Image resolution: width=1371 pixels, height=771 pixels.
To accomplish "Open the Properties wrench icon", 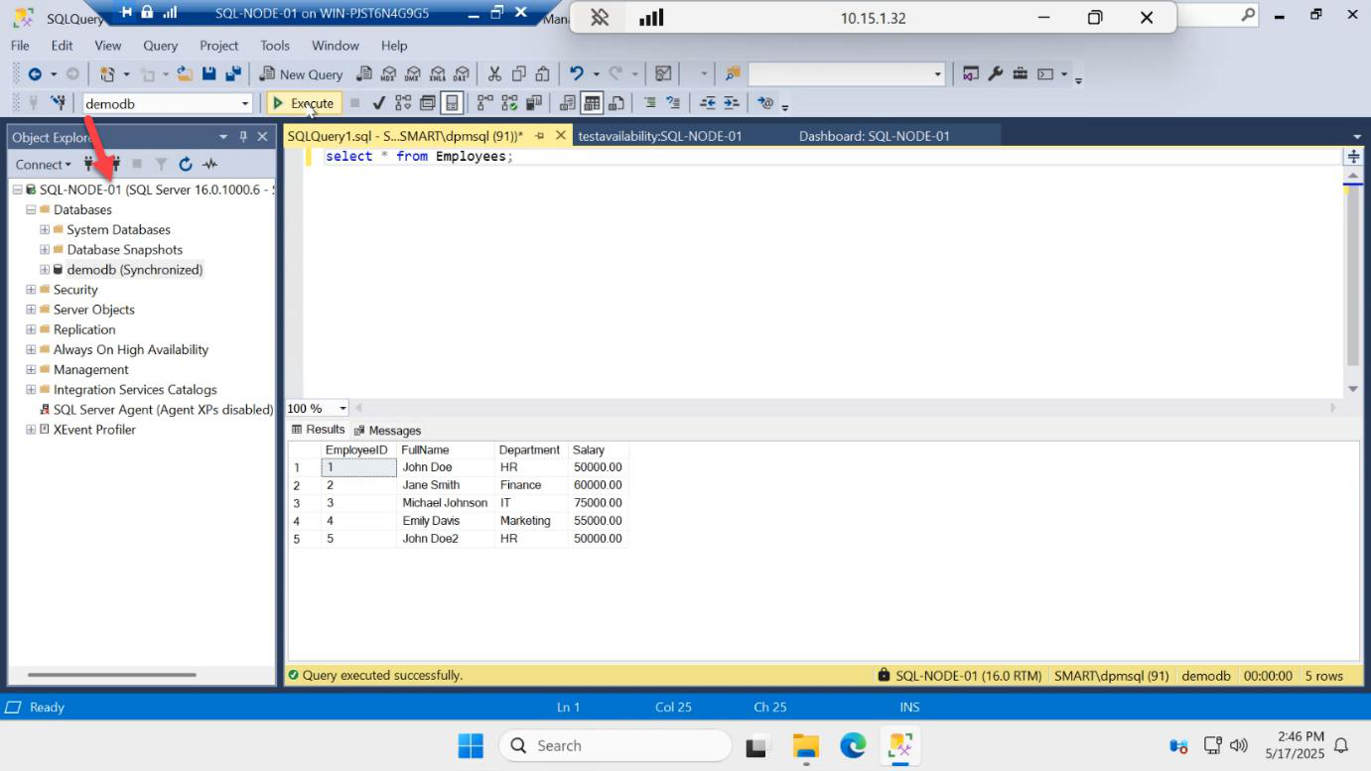I will click(996, 73).
